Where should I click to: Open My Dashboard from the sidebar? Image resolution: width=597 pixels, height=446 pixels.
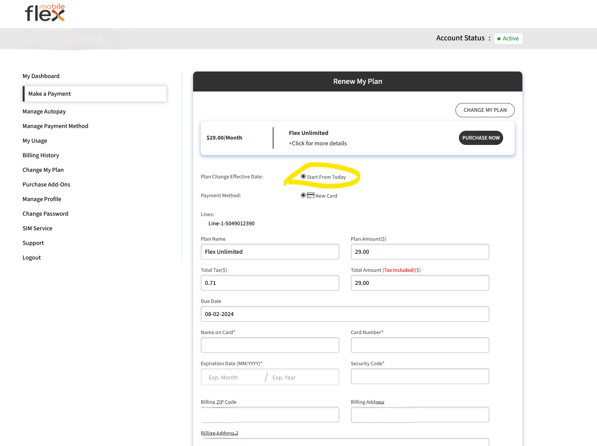point(41,76)
